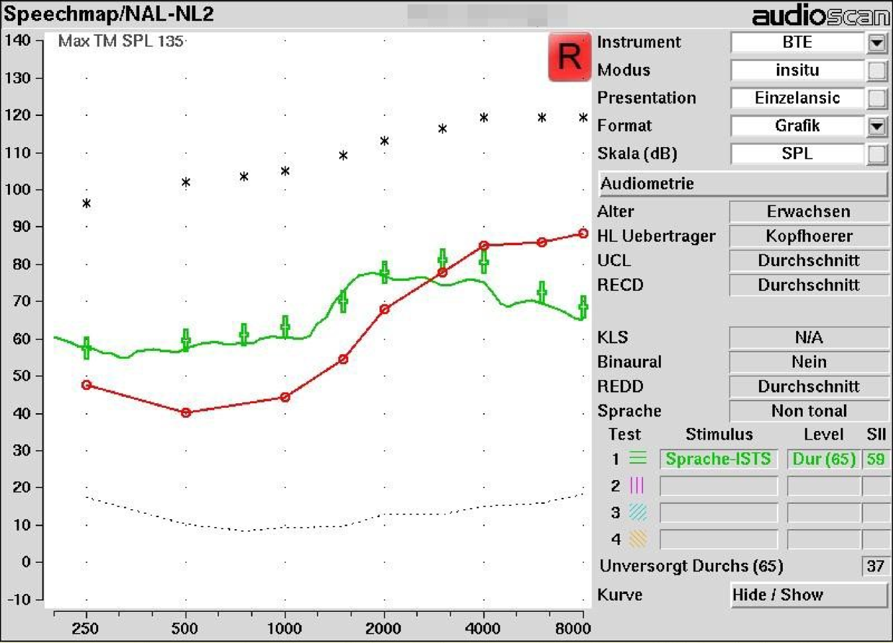Toggle the Skala (dB) SPL checkbox

coord(876,154)
